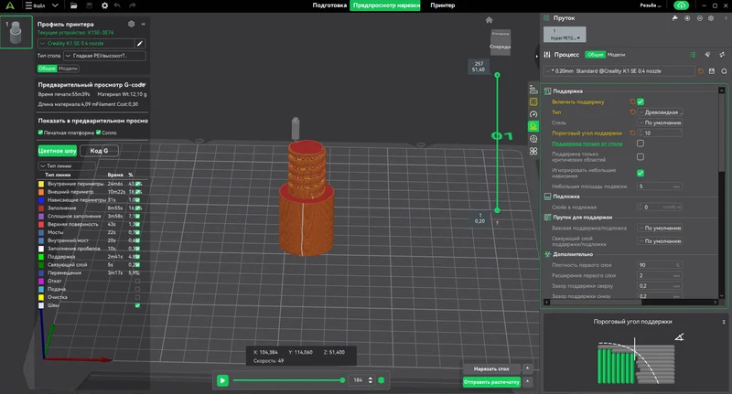Image resolution: width=732 pixels, height=394 pixels.
Task: Click the redo arrow in top toolbar
Action: click(132, 5)
